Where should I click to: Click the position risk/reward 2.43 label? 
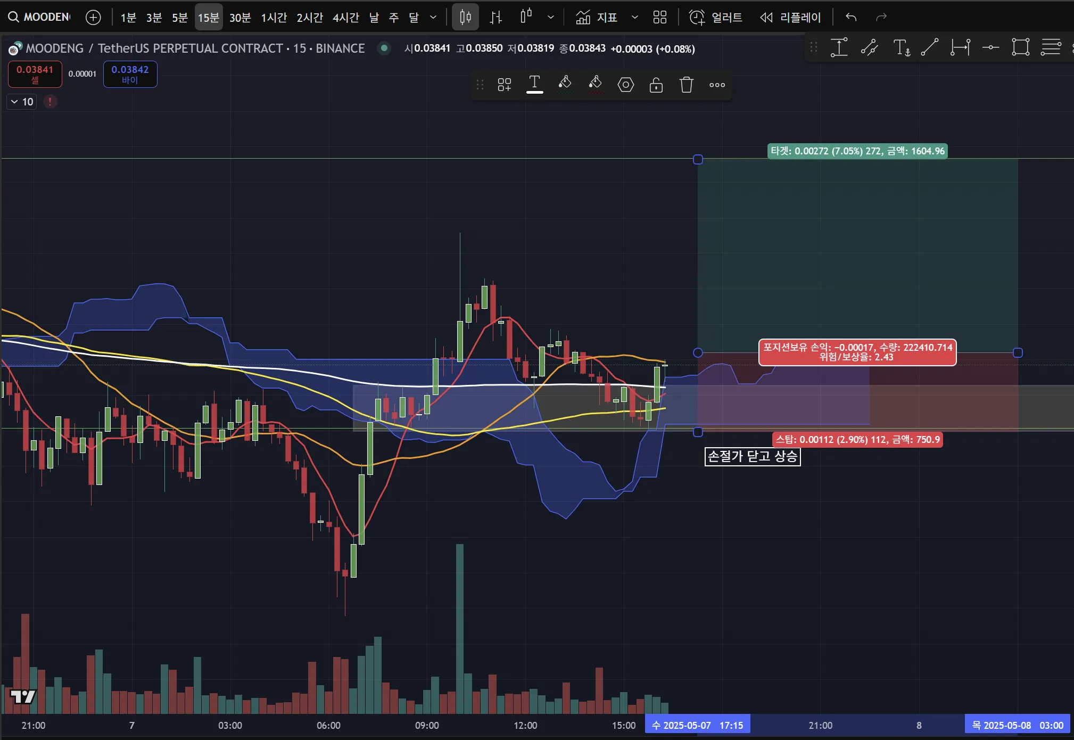(857, 352)
